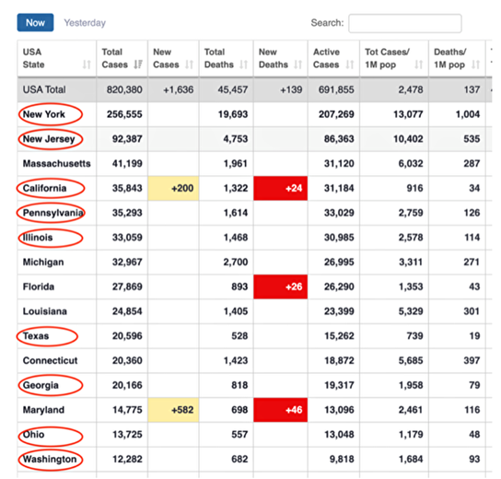Open the Washington state link
The width and height of the screenshot is (501, 479).
pyautogui.click(x=50, y=459)
